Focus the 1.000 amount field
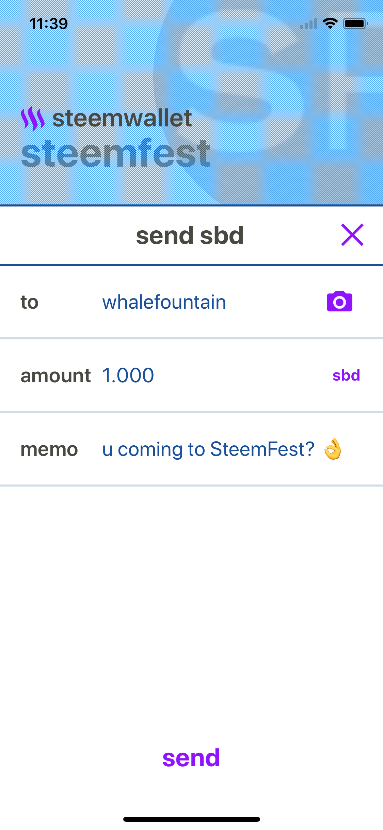The width and height of the screenshot is (383, 830). tap(128, 375)
